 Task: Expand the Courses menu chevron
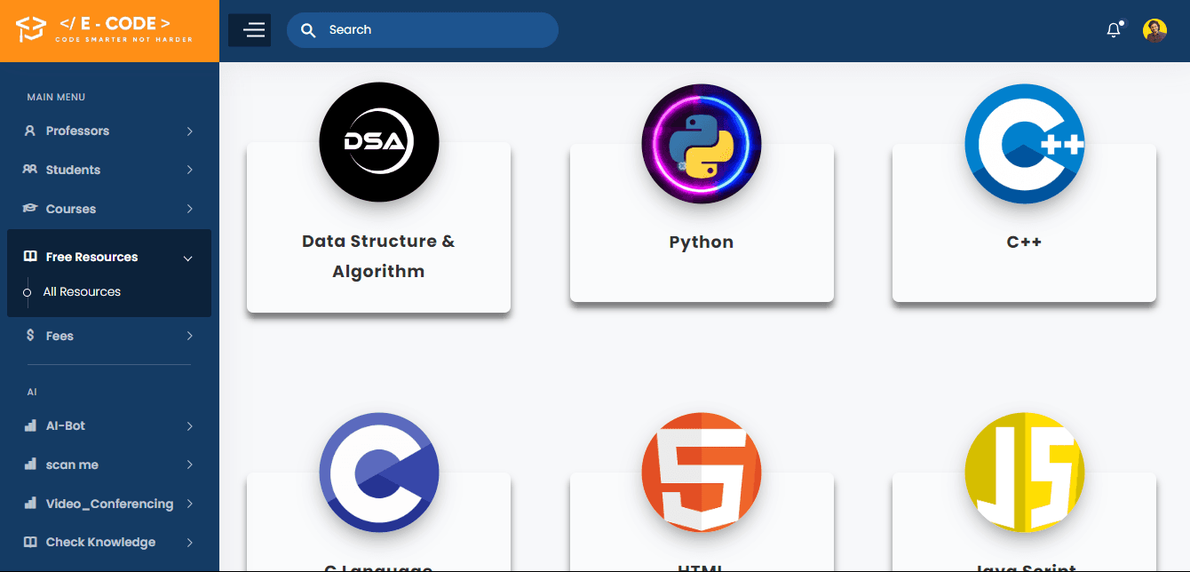[189, 209]
